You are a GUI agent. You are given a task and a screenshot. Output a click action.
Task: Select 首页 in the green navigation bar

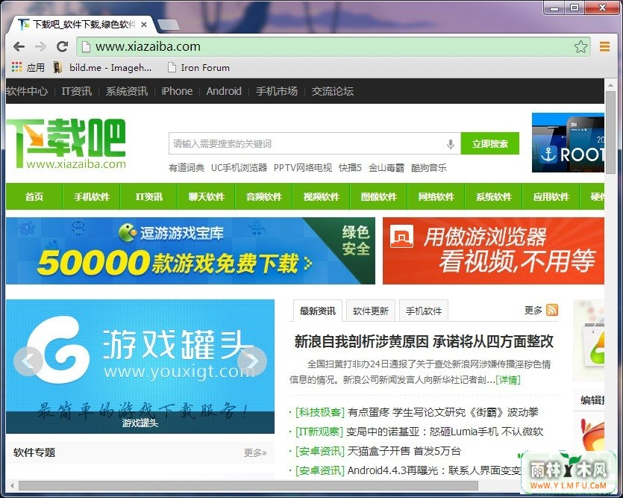[x=34, y=196]
